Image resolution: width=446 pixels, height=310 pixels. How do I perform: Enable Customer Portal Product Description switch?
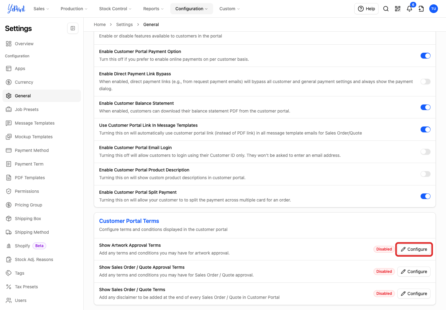426,174
